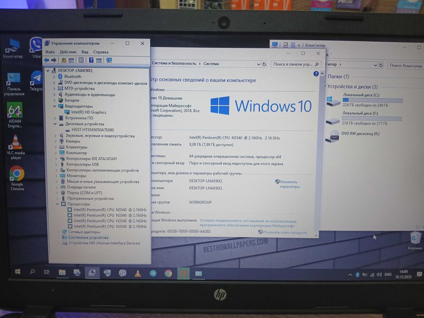Viewport: 424px width, 318px height.
Task: Open the Действие menu
Action: click(x=68, y=52)
